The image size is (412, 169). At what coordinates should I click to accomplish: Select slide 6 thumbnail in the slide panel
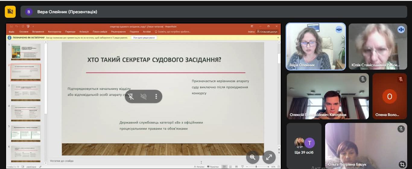coord(26,154)
